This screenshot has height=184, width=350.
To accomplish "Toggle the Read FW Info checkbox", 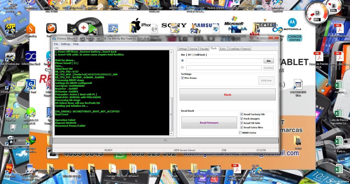I will (242, 123).
